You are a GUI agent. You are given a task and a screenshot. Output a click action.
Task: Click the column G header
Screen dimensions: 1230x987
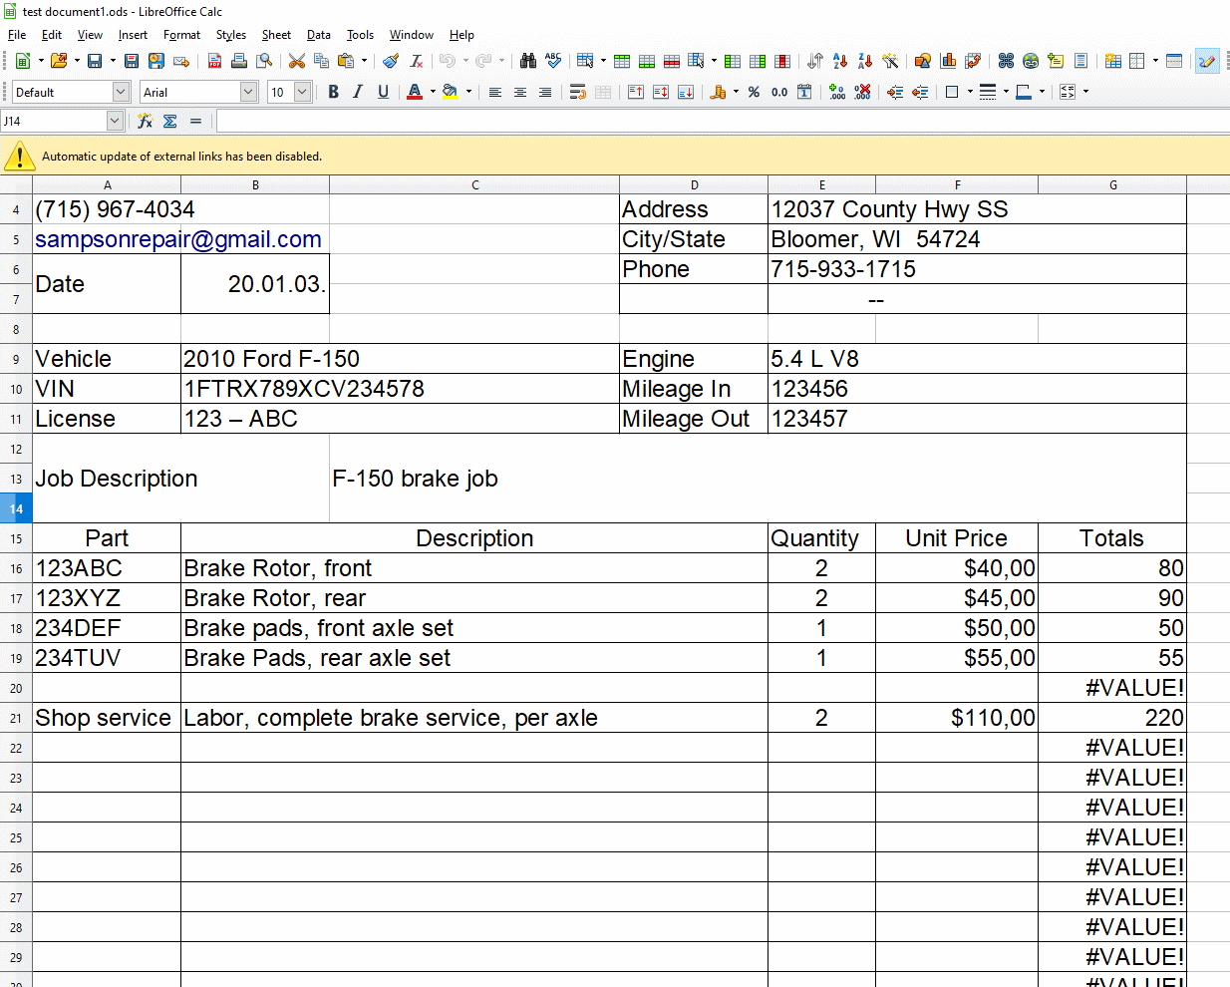[x=1112, y=185]
